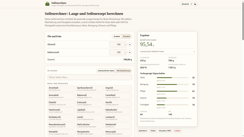Click the Jodzahl value 64
This screenshot has height=137, width=244.
(x=141, y=115)
